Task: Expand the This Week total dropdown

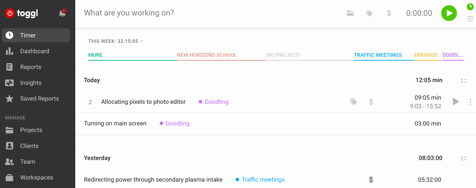Action: pyautogui.click(x=116, y=41)
